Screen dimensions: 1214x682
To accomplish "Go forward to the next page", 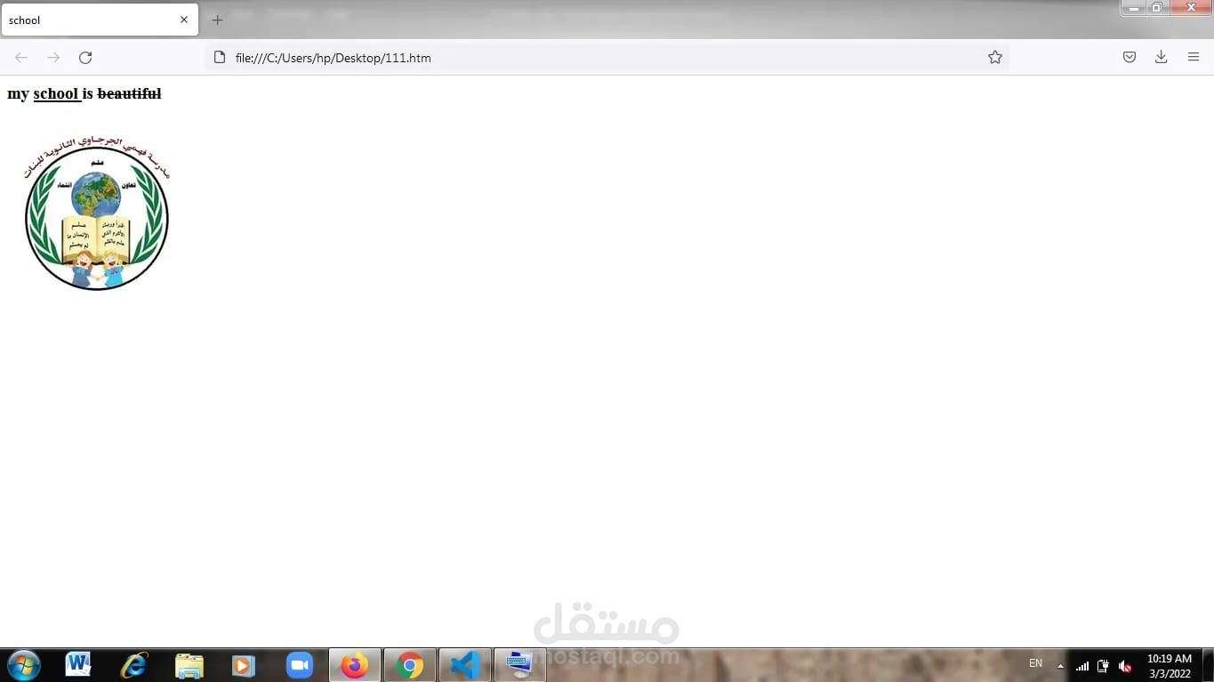I will tap(53, 58).
